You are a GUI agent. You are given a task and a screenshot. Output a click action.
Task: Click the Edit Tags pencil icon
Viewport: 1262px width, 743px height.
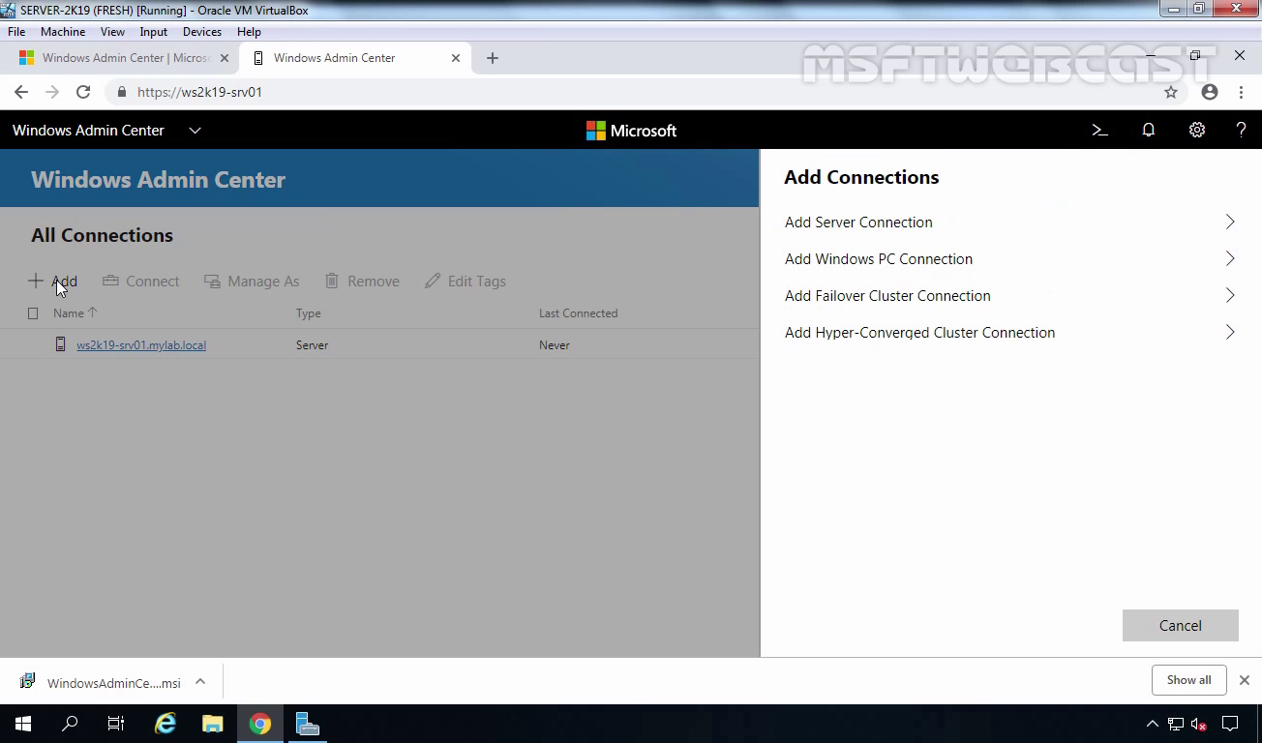pyautogui.click(x=433, y=281)
